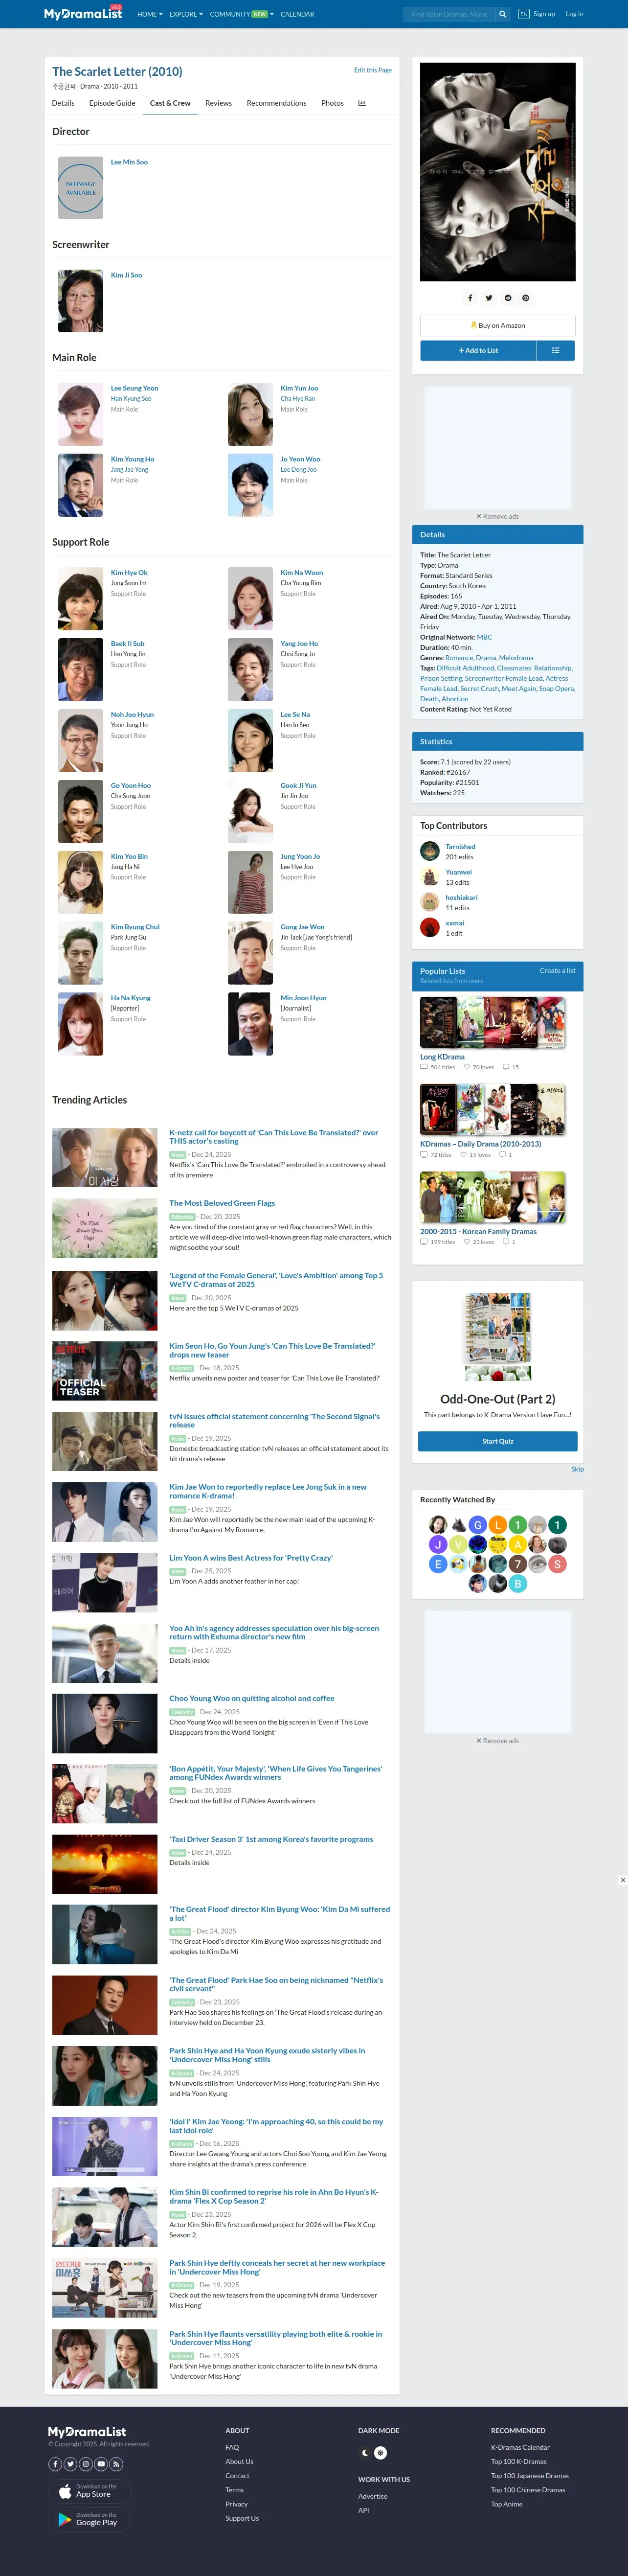Open Kim Yun Joo actor link
This screenshot has height=2576, width=628.
click(x=299, y=388)
